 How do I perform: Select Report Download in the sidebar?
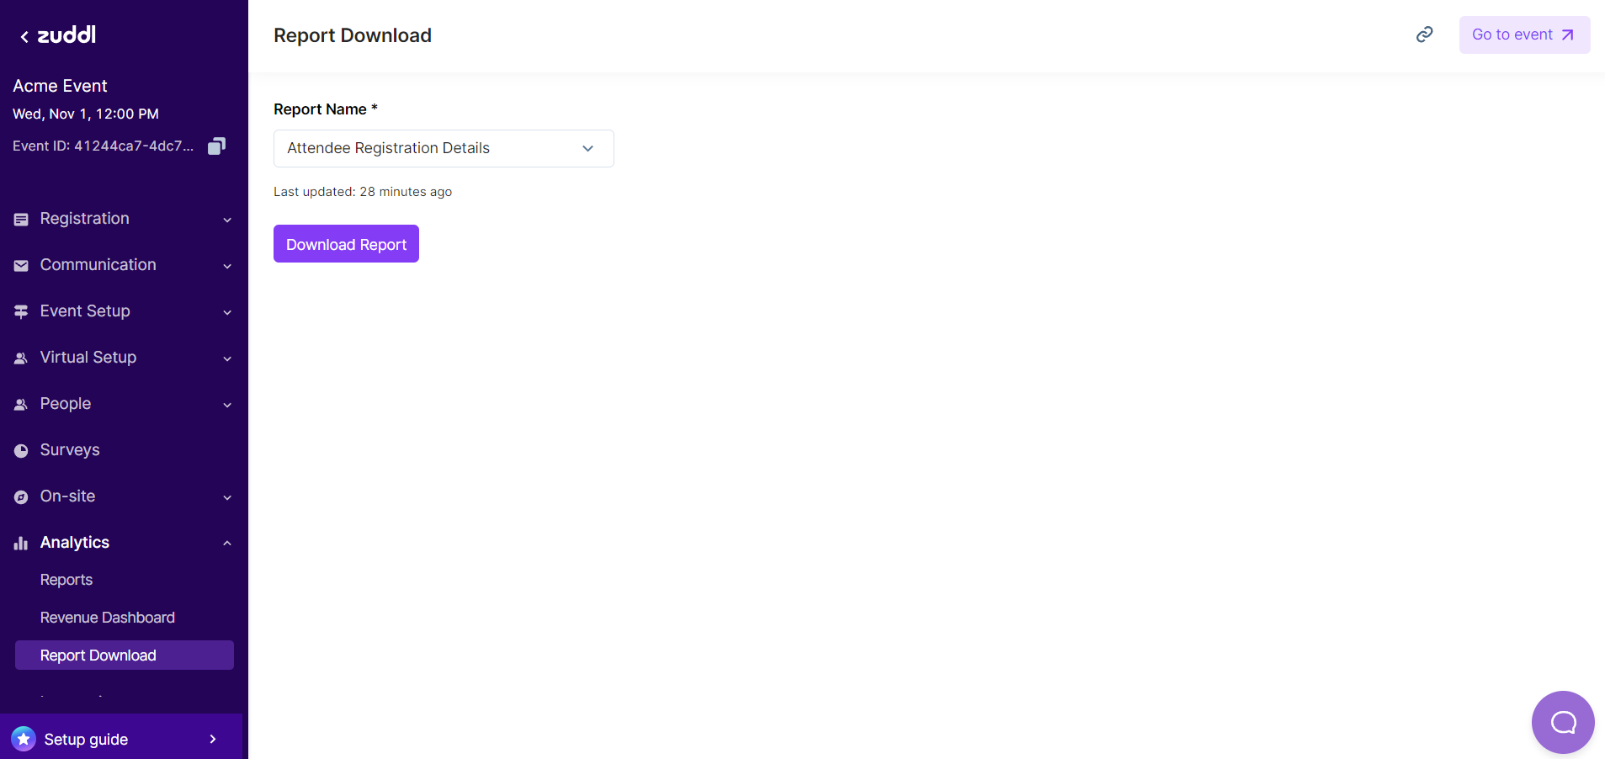click(98, 655)
